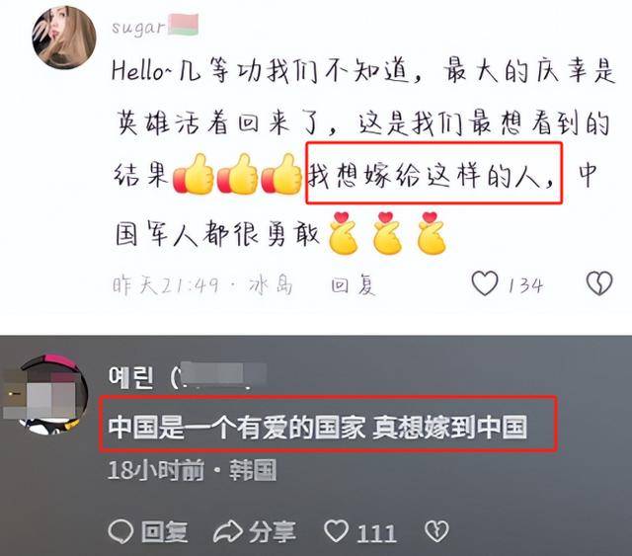Screen dimensions: 632x556
Task: Dislike the 예린 comment with broken heart
Action: [436, 531]
